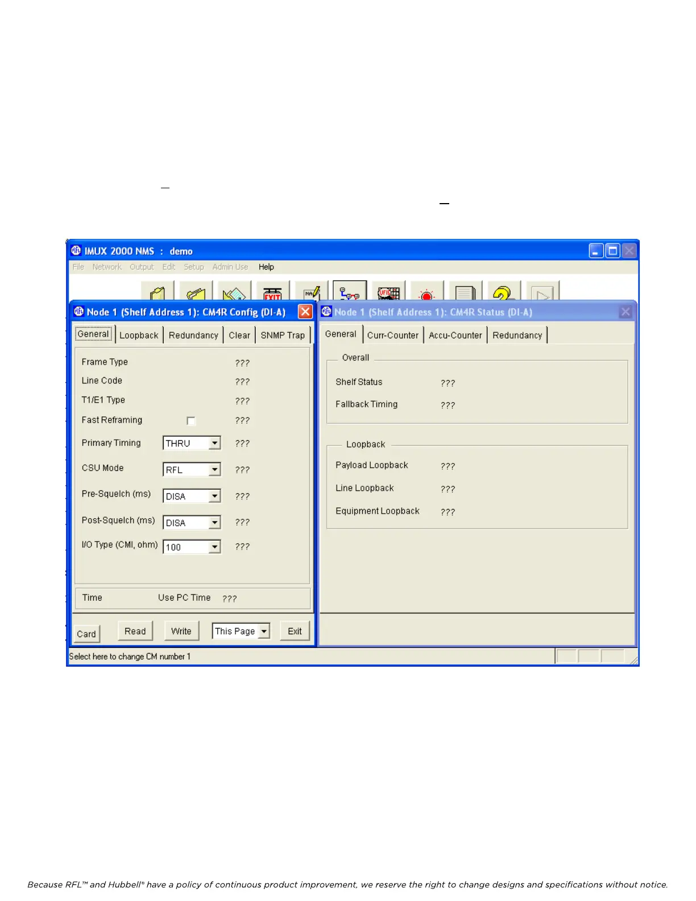
Task: Select the Redundancy tab in Config window
Action: (x=193, y=335)
